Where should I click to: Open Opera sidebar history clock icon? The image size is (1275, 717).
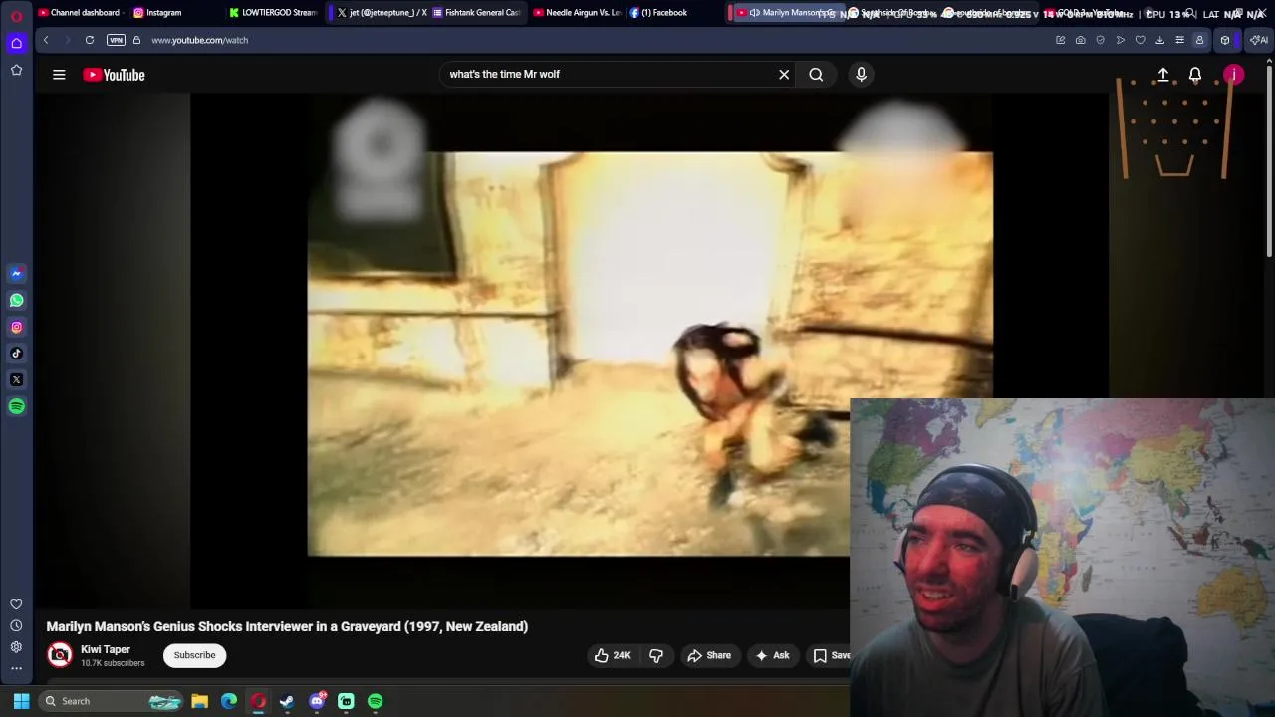[x=16, y=625]
